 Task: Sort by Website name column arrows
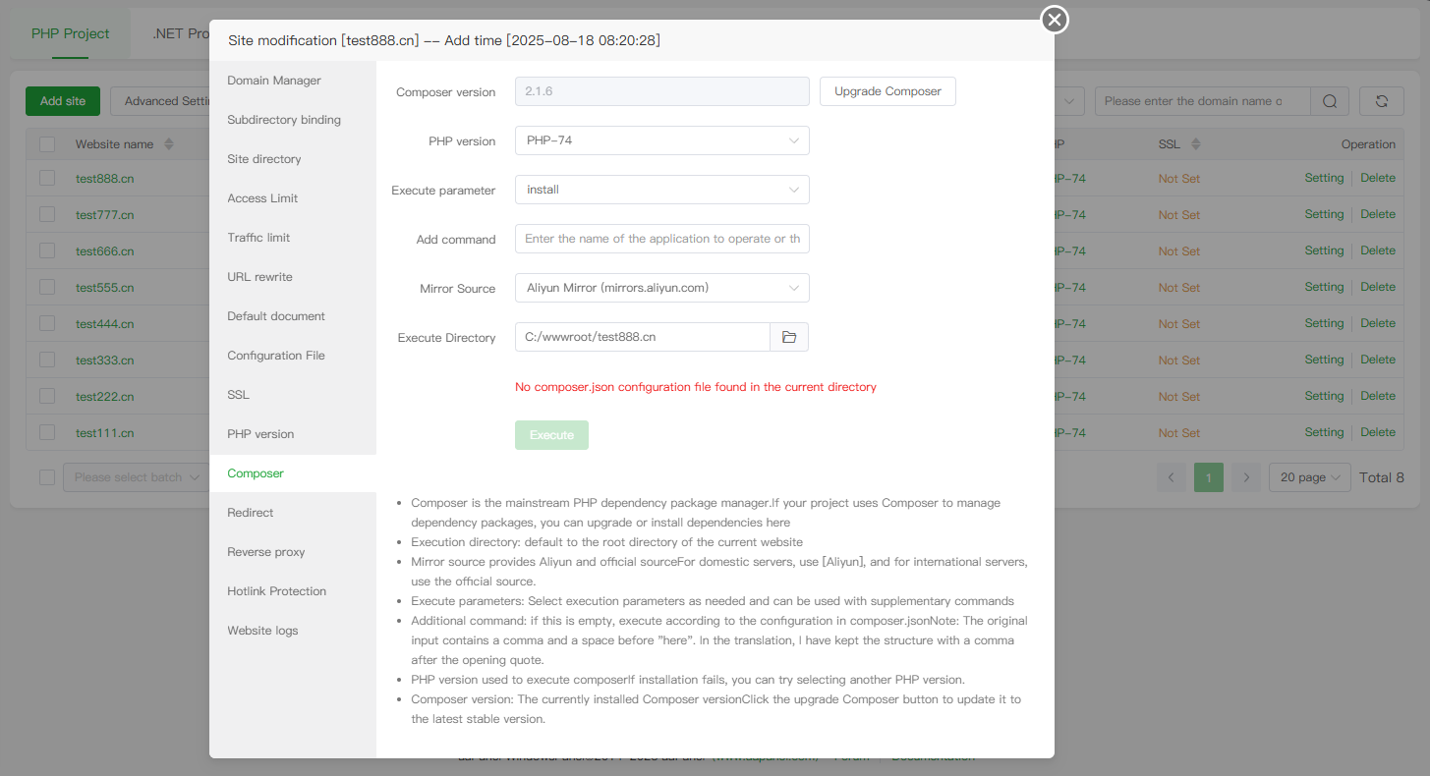[169, 144]
